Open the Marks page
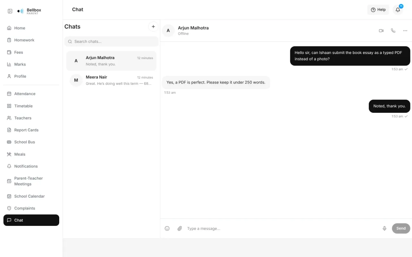Viewport: 412px width, 257px height. (31, 64)
